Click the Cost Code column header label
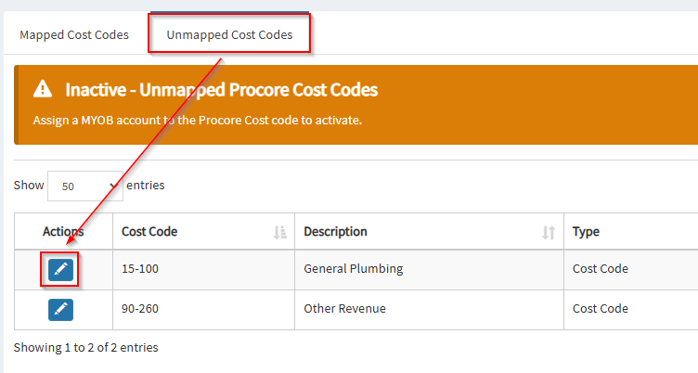 pos(149,231)
